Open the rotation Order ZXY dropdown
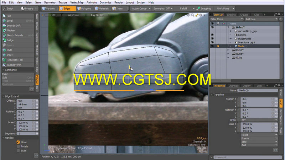Screen dimensions: 285x160 259,120
